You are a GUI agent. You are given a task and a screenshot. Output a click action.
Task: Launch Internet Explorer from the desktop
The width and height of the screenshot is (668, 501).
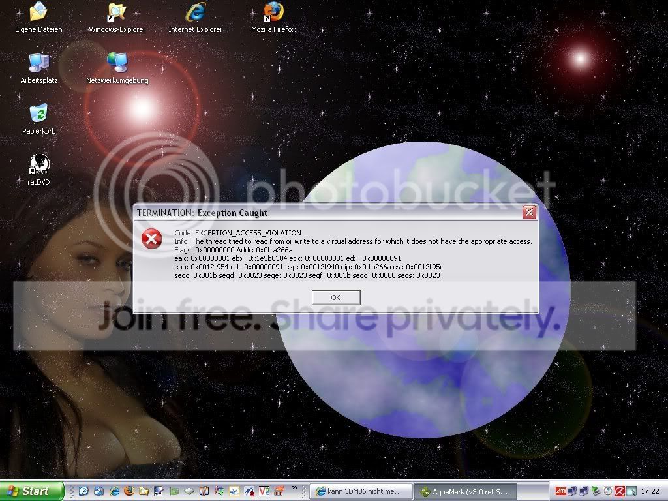pyautogui.click(x=195, y=12)
